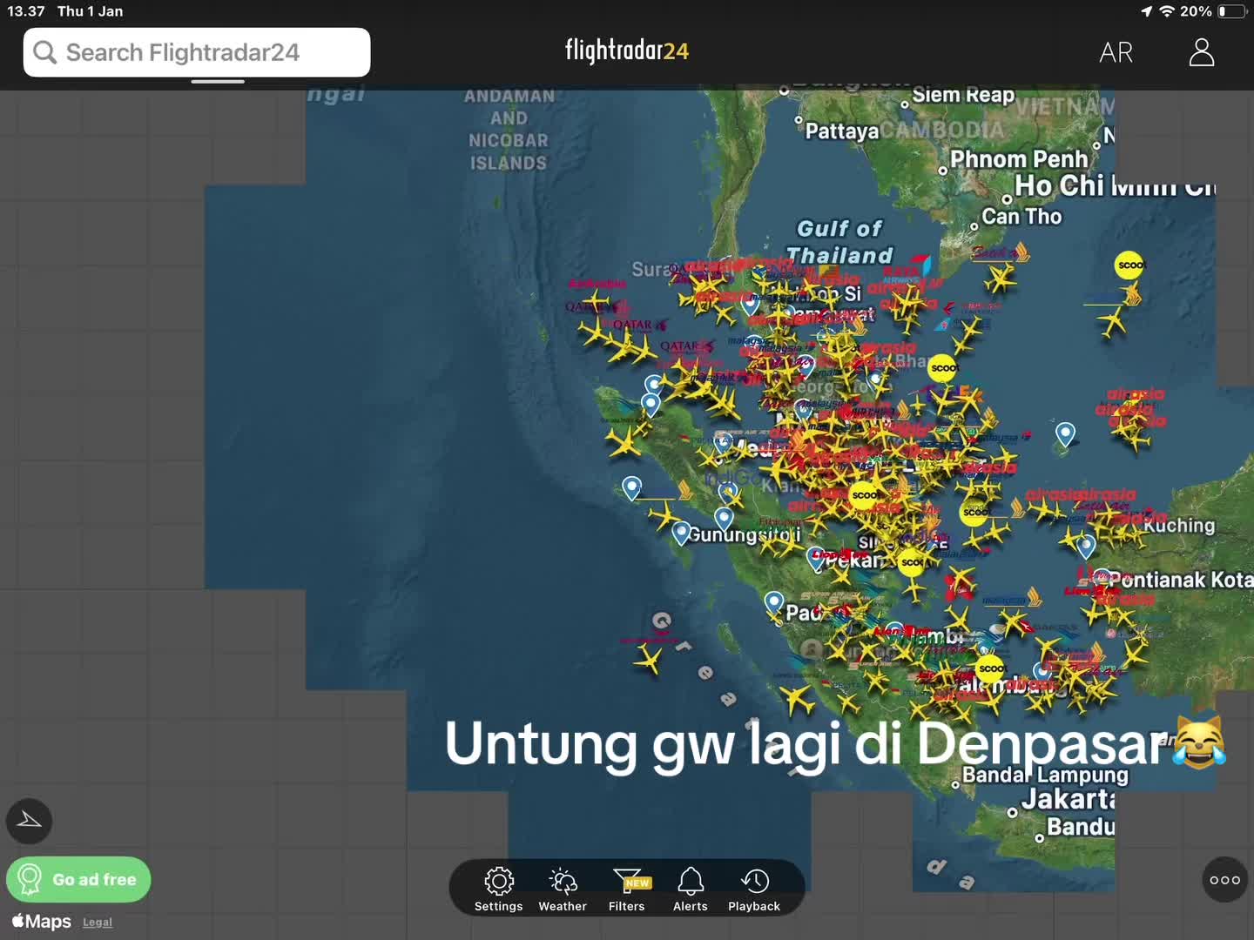Open the Alerts bell
This screenshot has height=940, width=1254.
point(691,889)
